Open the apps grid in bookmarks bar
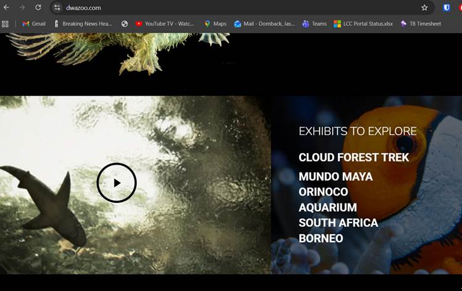The image size is (462, 291). 6,24
